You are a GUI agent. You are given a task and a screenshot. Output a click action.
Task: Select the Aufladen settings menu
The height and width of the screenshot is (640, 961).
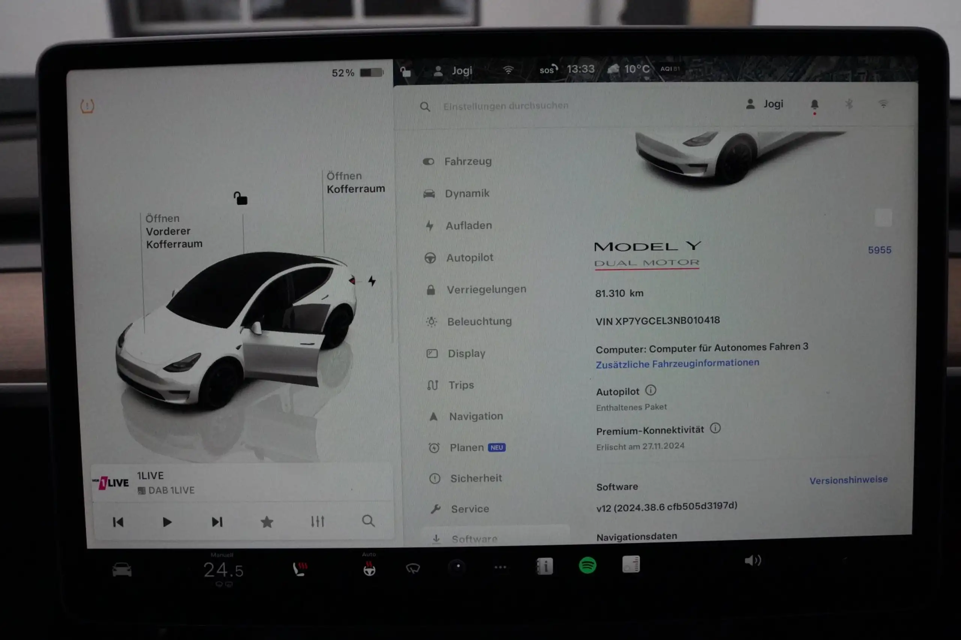(x=458, y=225)
